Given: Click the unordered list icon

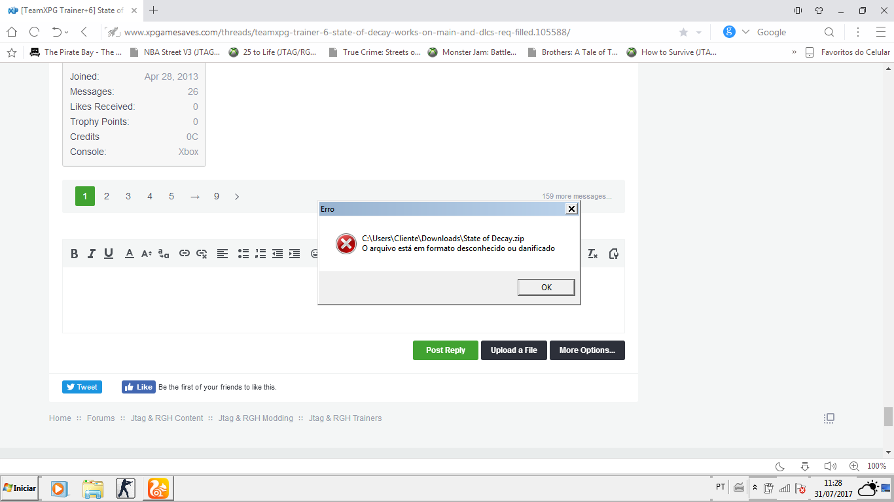Looking at the screenshot, I should 243,254.
